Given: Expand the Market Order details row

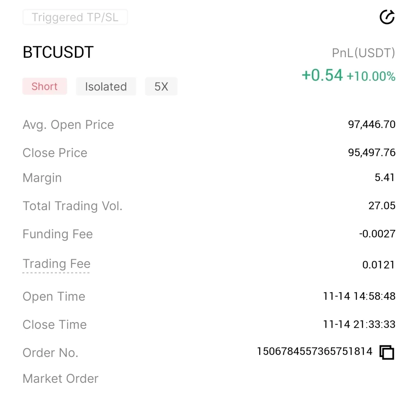Looking at the screenshot, I should point(60,379).
